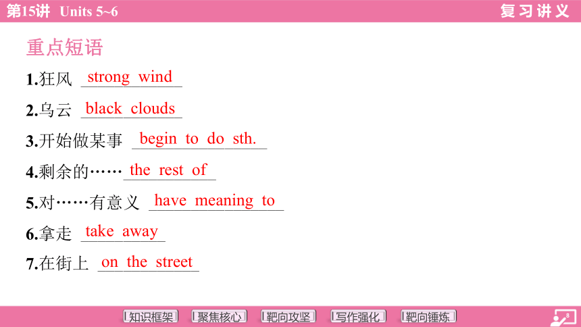Click the answer 'on the street'
This screenshot has height=327, width=581.
(147, 261)
